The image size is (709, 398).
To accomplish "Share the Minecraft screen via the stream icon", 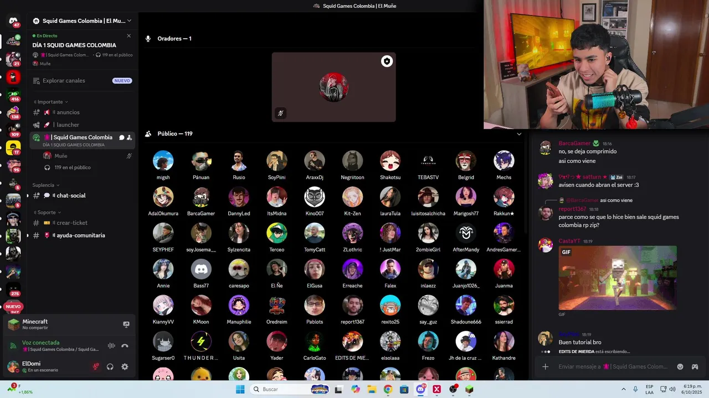I will 126,324.
